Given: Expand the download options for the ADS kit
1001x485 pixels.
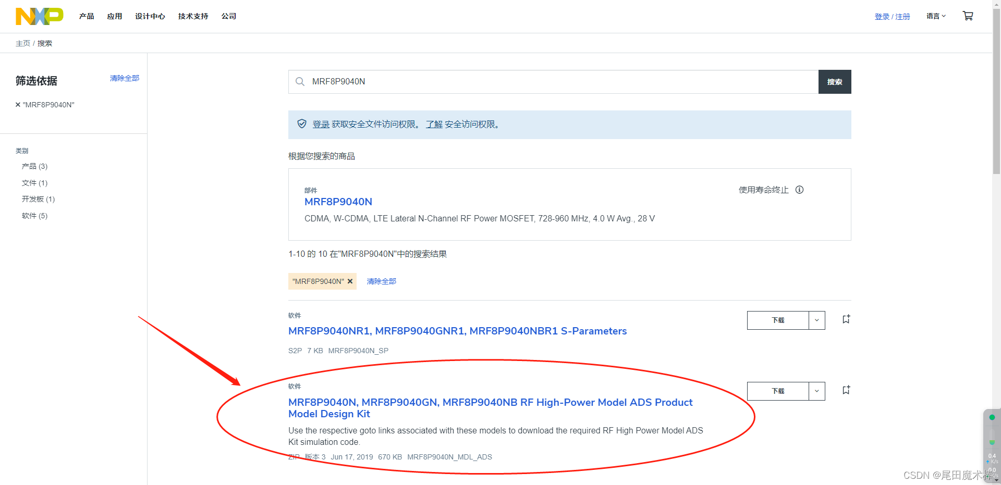Looking at the screenshot, I should point(816,391).
